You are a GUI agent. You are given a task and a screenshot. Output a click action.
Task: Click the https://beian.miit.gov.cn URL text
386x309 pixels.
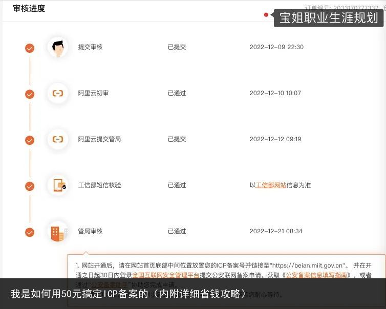pos(308,266)
